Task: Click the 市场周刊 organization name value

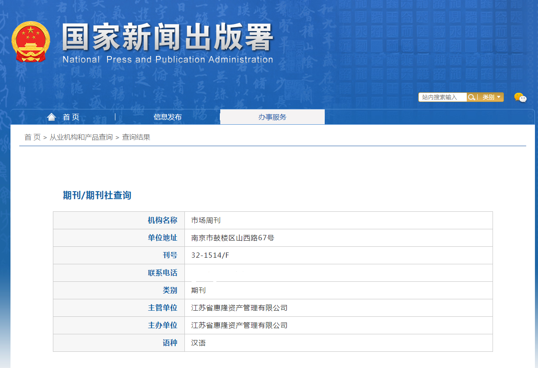Action: point(206,221)
